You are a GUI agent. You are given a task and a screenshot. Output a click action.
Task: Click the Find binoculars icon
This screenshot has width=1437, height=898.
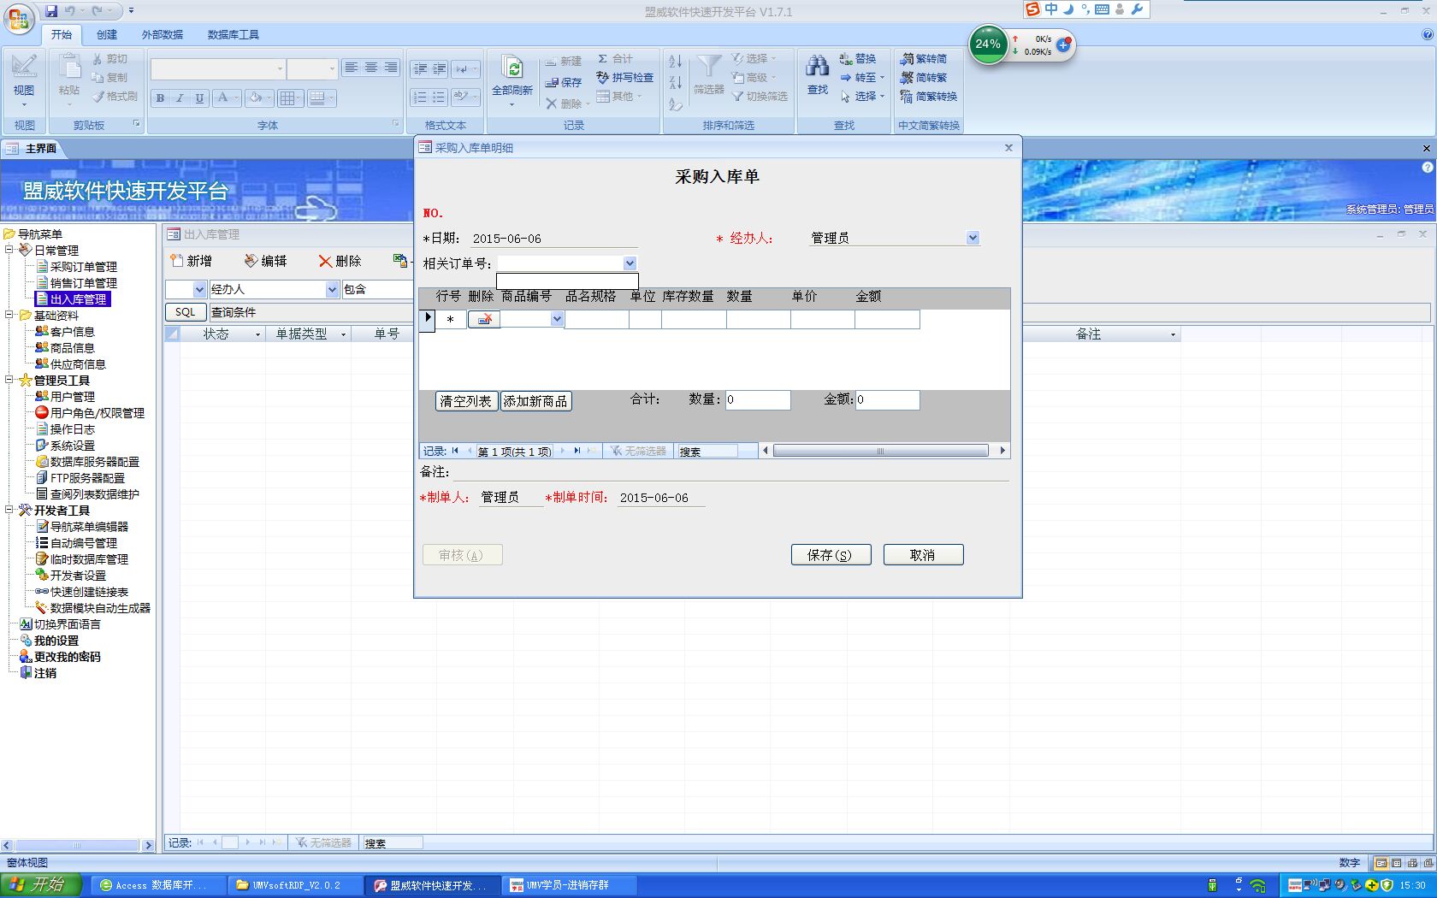[817, 68]
